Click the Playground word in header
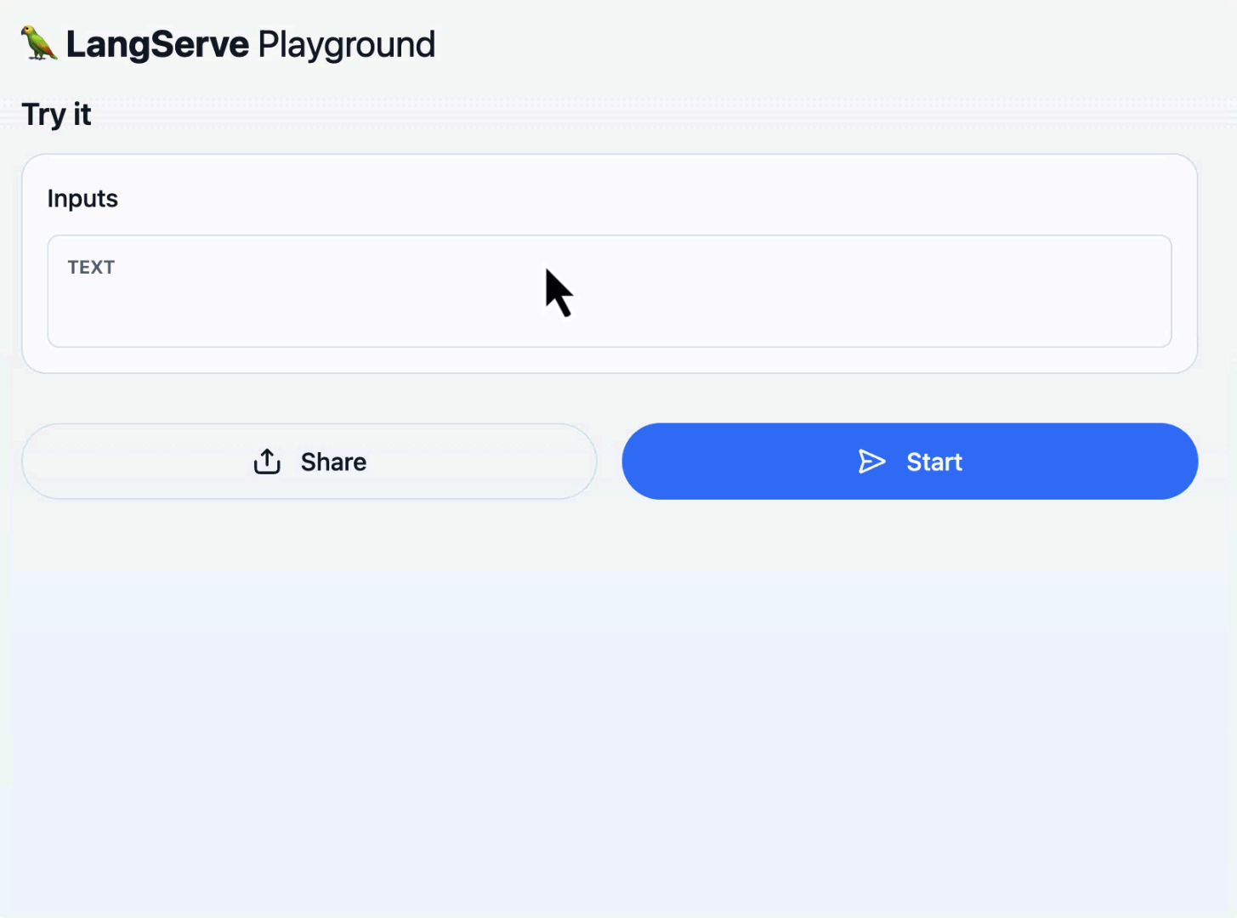The width and height of the screenshot is (1237, 918). click(x=346, y=44)
